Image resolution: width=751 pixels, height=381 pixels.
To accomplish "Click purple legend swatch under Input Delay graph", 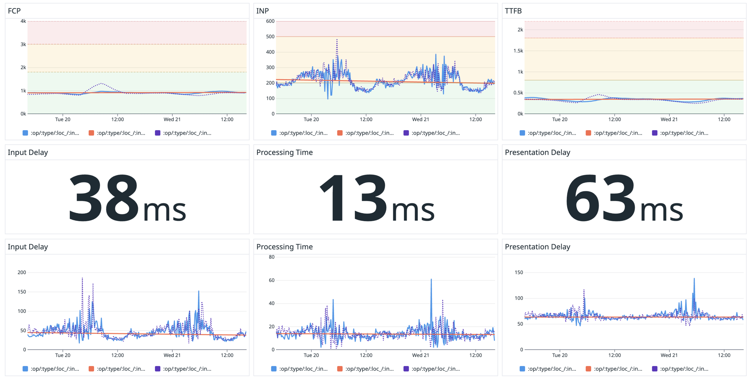I will 157,369.
